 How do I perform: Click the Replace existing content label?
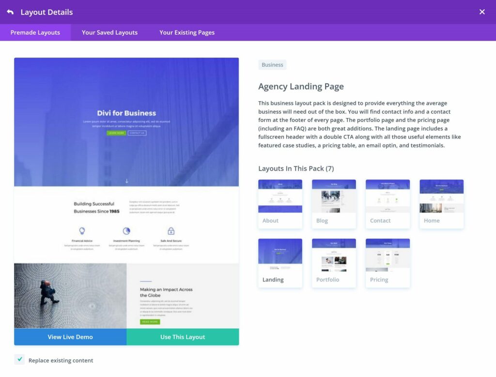pos(61,360)
